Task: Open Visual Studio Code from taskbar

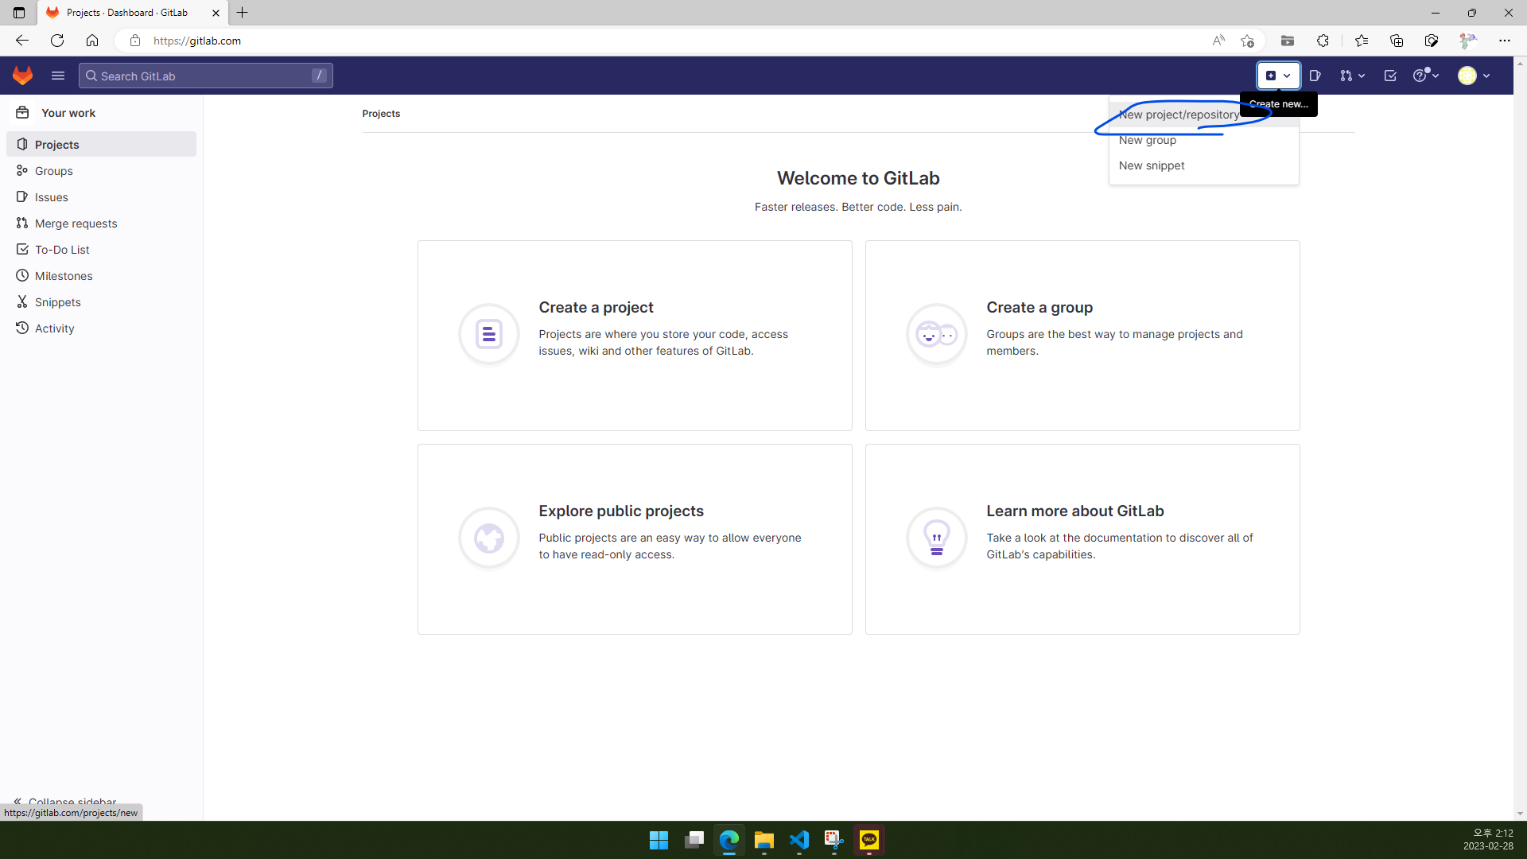Action: pos(799,840)
